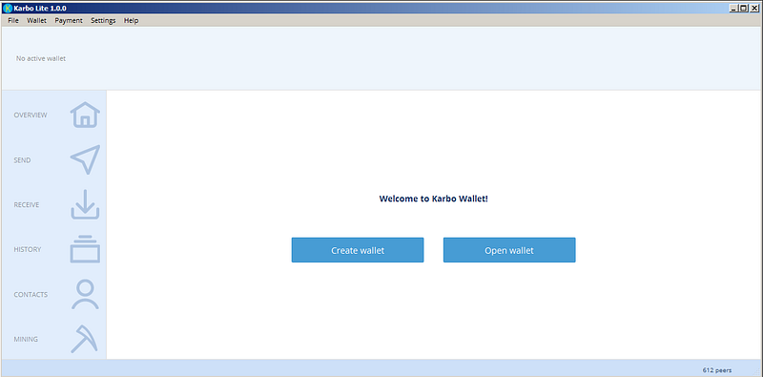Image resolution: width=763 pixels, height=377 pixels.
Task: Select the SEND sidebar label
Action: pyautogui.click(x=22, y=159)
